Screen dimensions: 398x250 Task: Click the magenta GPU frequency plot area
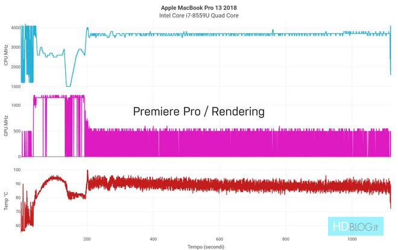coord(241,145)
